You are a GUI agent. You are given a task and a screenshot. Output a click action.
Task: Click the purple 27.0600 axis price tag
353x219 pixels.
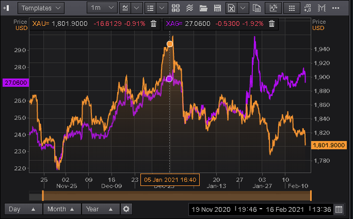pyautogui.click(x=16, y=83)
